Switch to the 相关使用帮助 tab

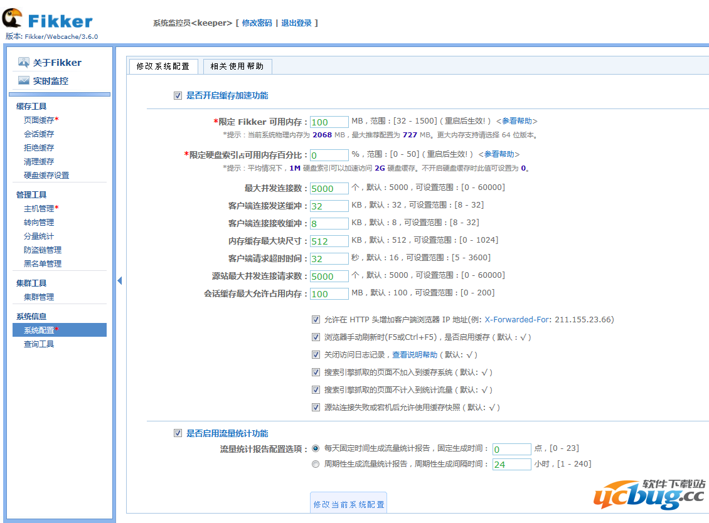237,66
